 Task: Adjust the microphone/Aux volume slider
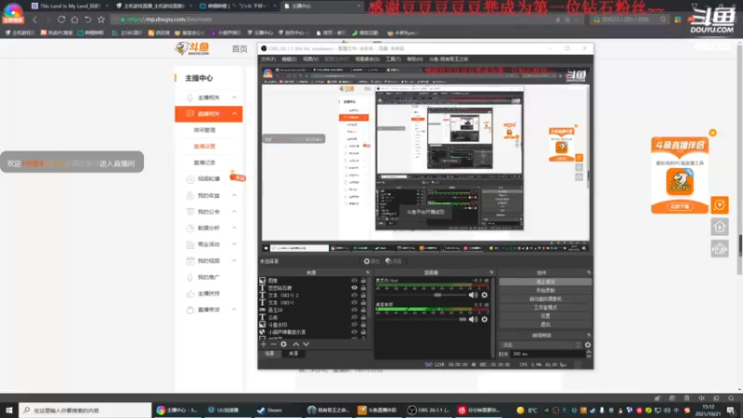click(x=422, y=294)
